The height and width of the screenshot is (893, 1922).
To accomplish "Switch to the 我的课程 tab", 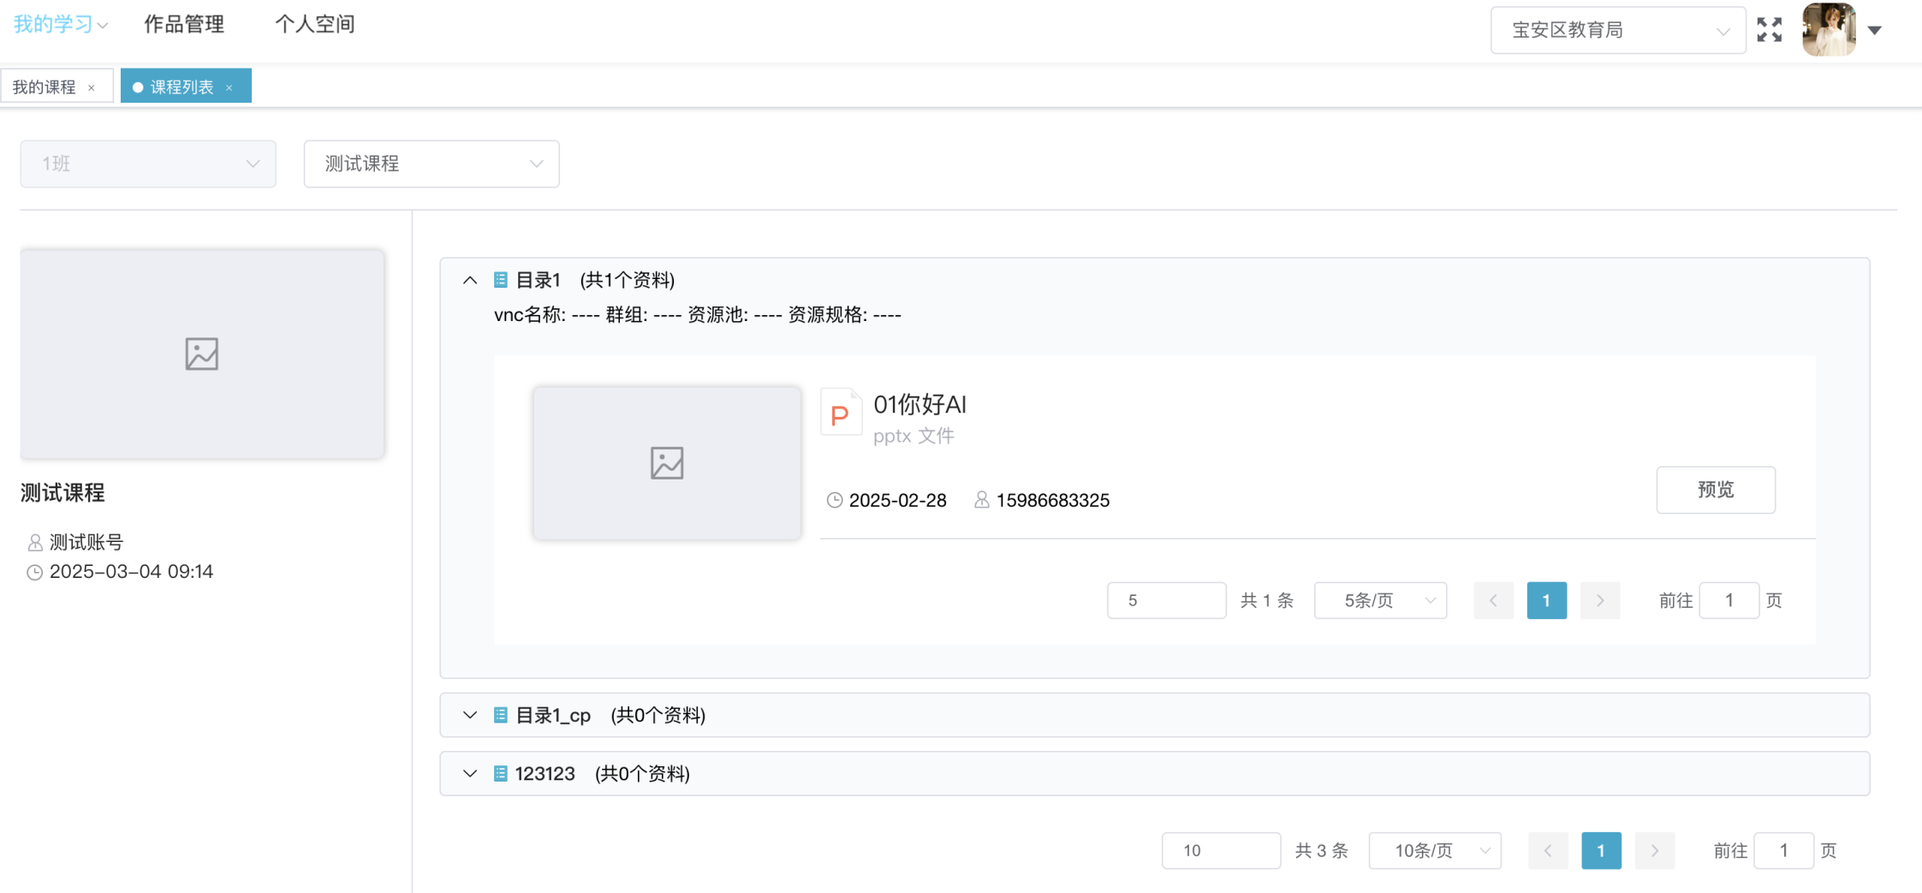I will coord(45,86).
